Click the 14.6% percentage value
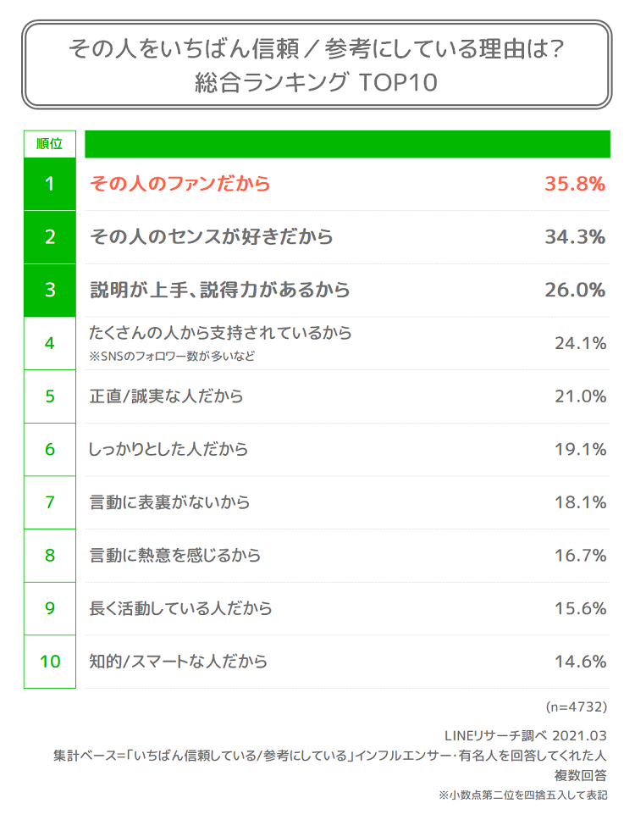The height and width of the screenshot is (820, 635). pos(580,662)
